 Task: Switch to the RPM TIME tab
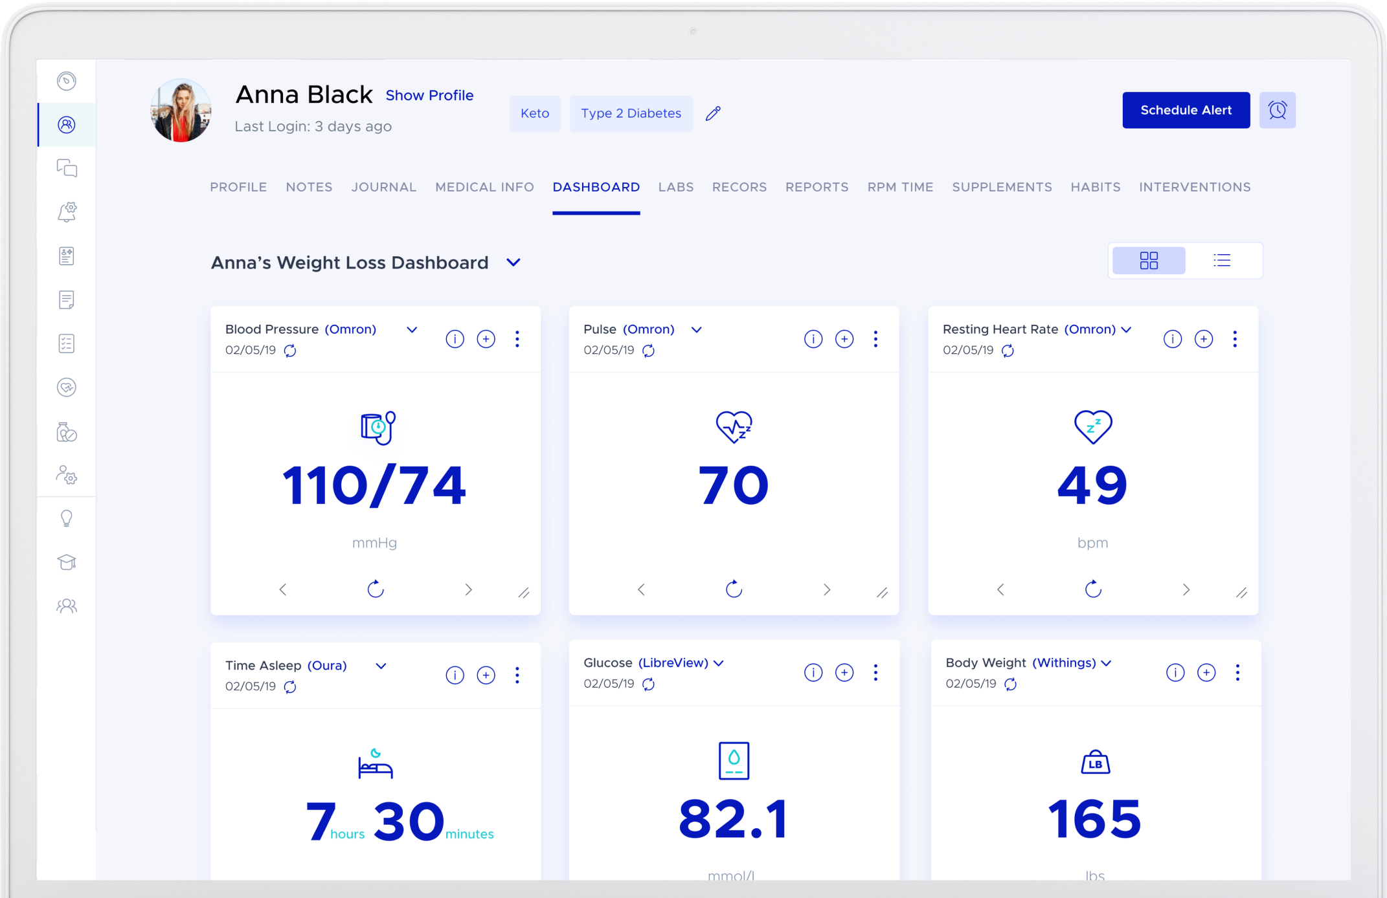(x=900, y=187)
